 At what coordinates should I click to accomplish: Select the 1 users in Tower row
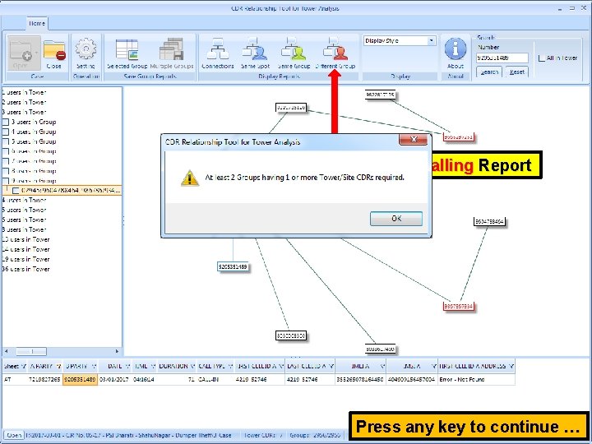(24, 92)
